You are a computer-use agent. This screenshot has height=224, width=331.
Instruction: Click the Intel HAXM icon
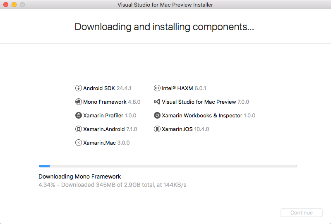pos(157,88)
